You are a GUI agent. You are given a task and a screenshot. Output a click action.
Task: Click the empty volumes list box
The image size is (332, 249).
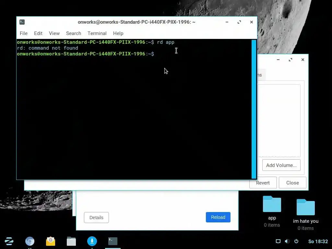point(279,121)
